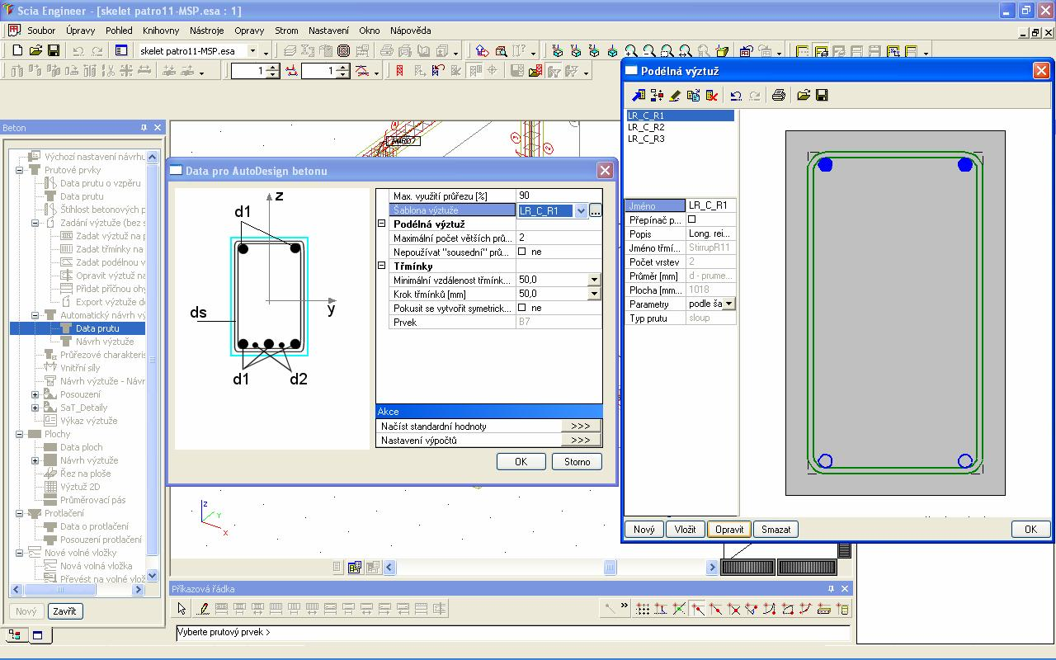Open the Soubor menu
1056x660 pixels.
41,31
